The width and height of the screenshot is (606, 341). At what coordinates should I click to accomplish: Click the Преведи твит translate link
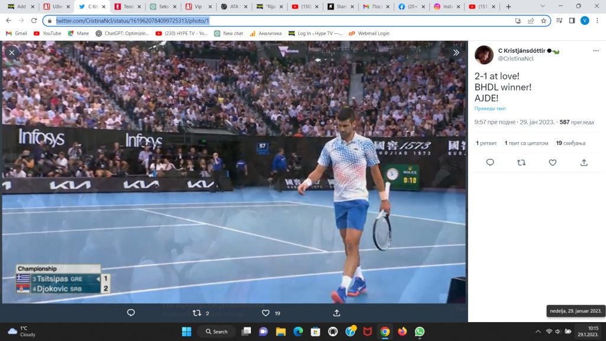point(490,109)
